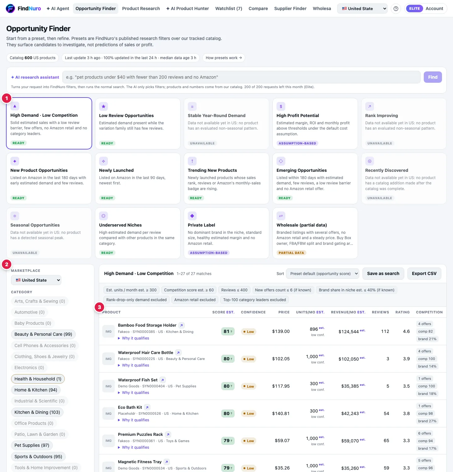453x472 pixels.
Task: Toggle the Home & Kitchen category filter
Action: (x=36, y=390)
